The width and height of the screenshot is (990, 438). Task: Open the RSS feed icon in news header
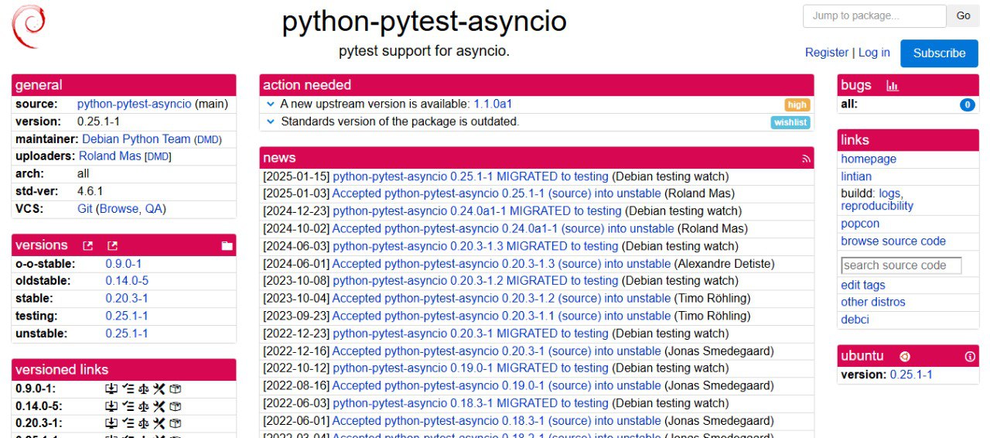click(x=806, y=159)
